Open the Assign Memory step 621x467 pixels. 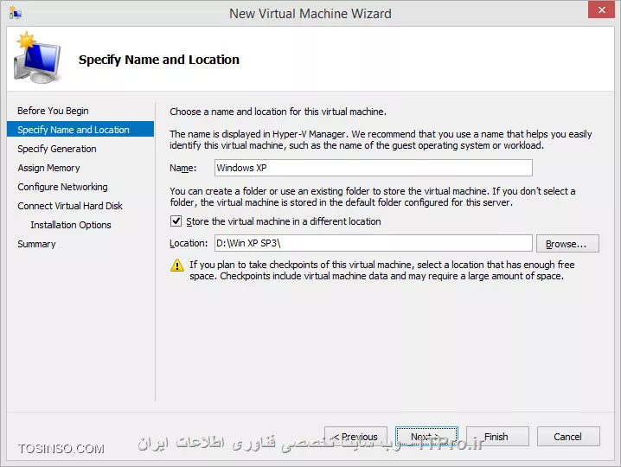[x=48, y=168]
